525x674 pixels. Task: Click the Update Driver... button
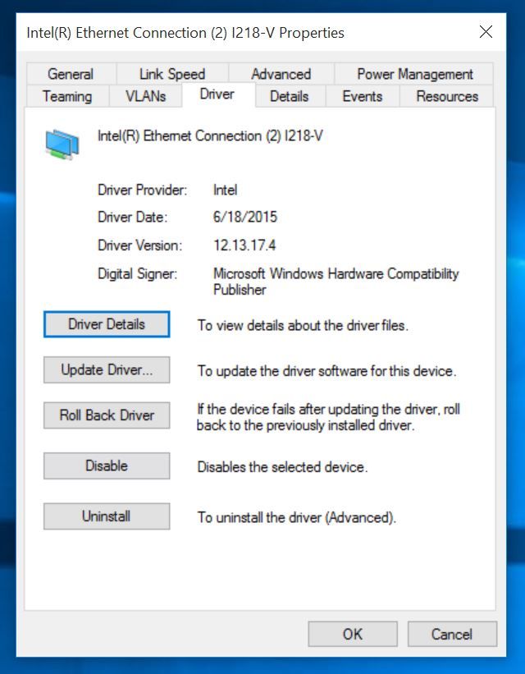click(107, 369)
